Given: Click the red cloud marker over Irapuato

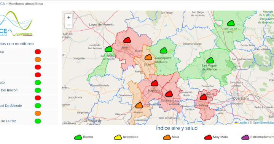Looking at the screenshot, I should 155,83.
